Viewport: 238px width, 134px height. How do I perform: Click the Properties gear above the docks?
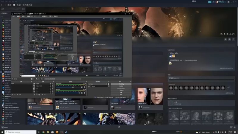(x=32, y=79)
